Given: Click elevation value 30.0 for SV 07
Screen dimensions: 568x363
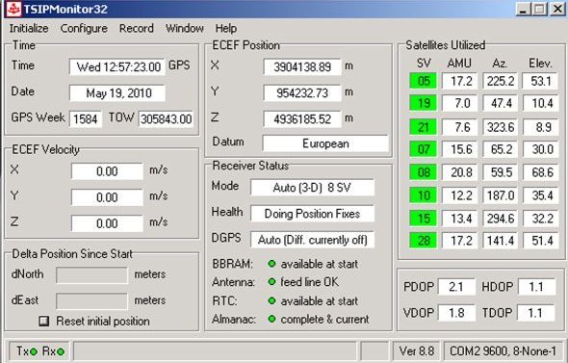Looking at the screenshot, I should pyautogui.click(x=541, y=149).
